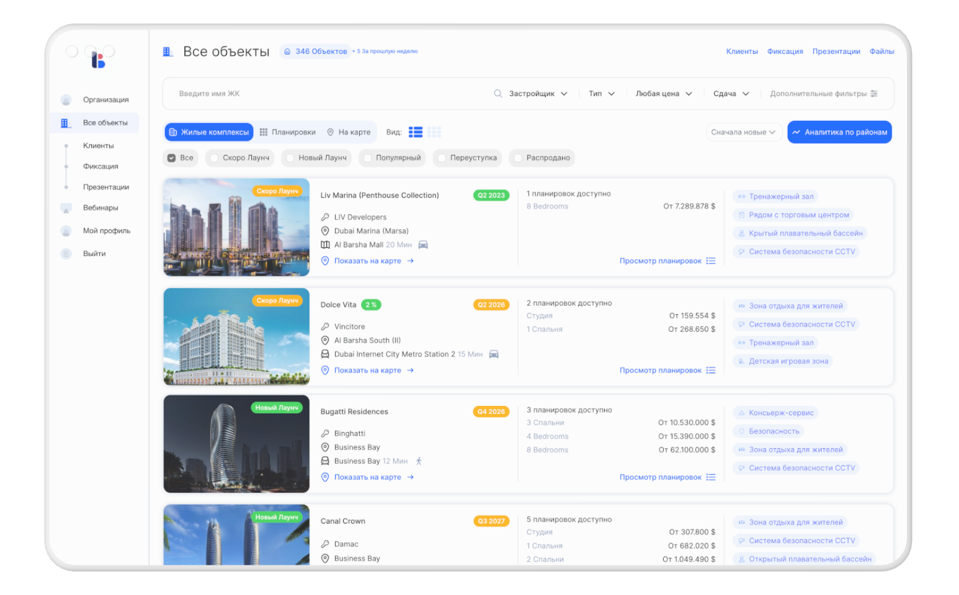Click the search magnifier icon

pyautogui.click(x=498, y=93)
